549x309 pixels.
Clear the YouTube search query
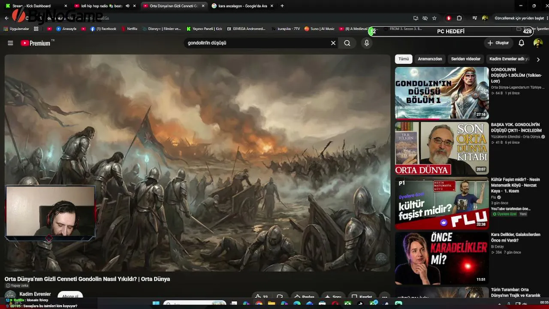(x=333, y=43)
